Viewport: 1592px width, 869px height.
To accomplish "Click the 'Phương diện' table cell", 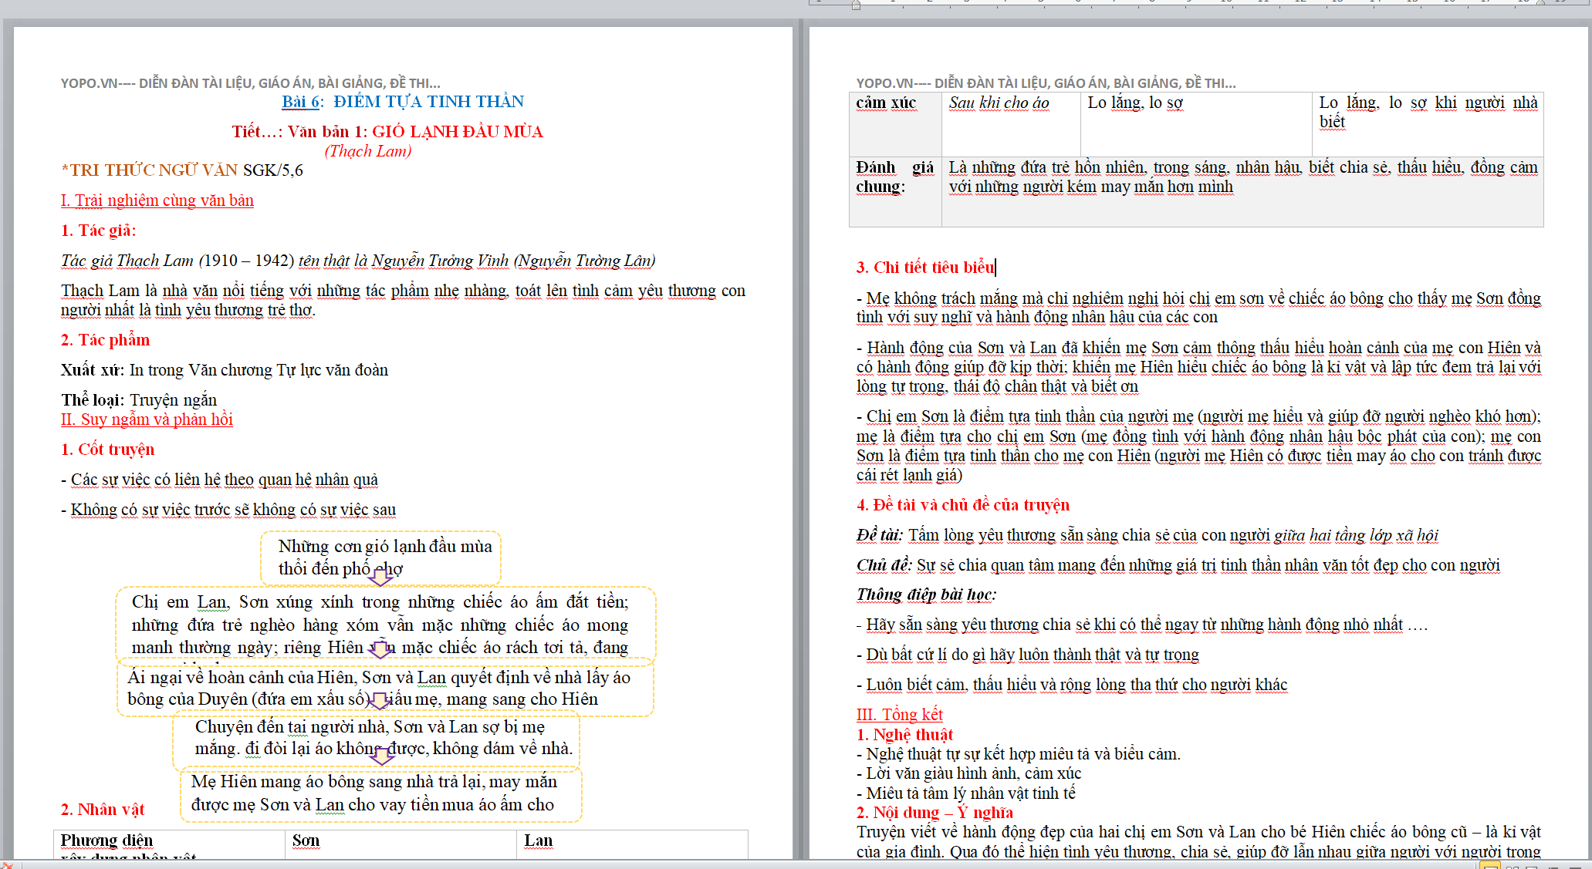I will click(x=169, y=845).
